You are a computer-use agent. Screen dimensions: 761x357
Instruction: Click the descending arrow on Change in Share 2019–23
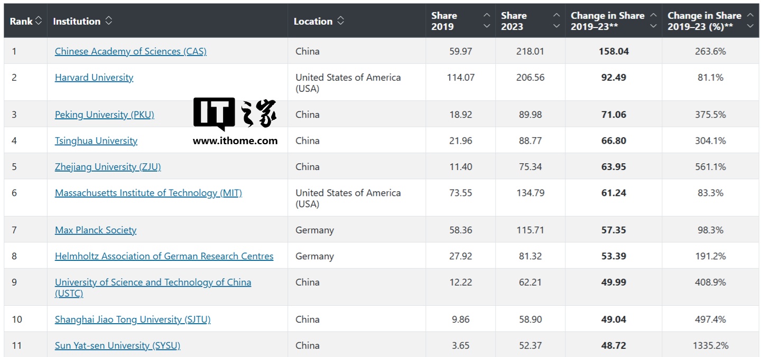coord(654,25)
